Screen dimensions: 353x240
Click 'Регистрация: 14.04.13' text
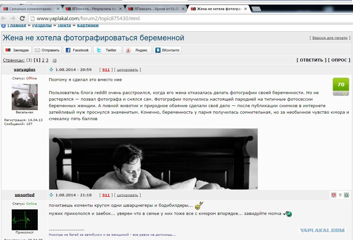23,120
